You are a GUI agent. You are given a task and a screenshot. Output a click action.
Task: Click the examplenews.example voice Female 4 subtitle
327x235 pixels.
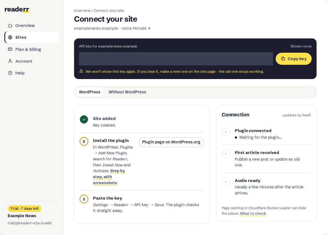[112, 28]
